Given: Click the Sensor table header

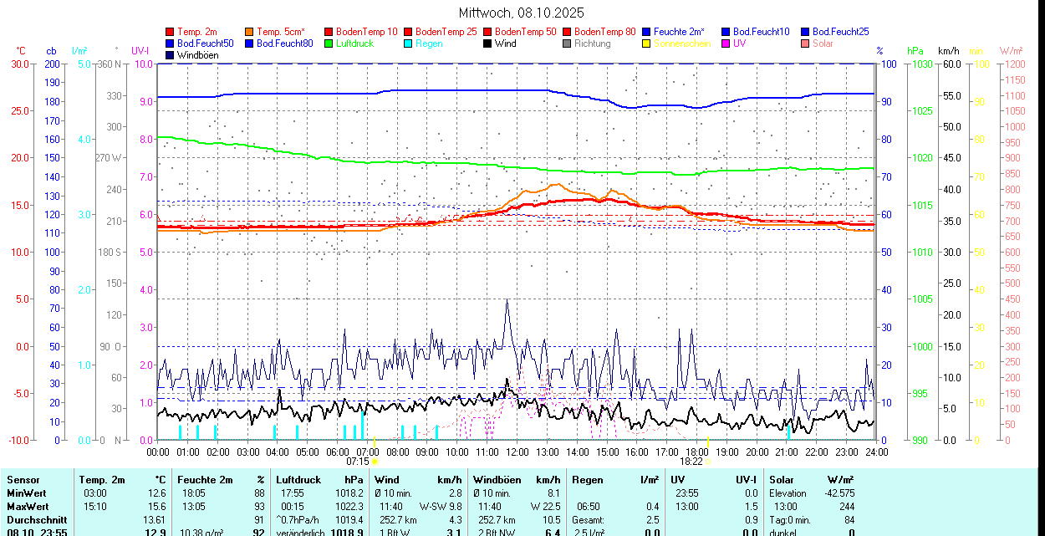Looking at the screenshot, I should click(23, 480).
